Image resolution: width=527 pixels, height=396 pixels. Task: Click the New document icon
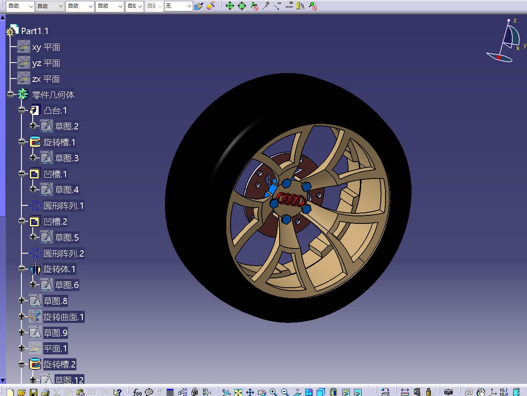pyautogui.click(x=10, y=392)
